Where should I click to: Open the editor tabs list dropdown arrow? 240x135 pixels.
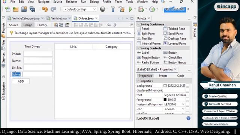click(127, 18)
